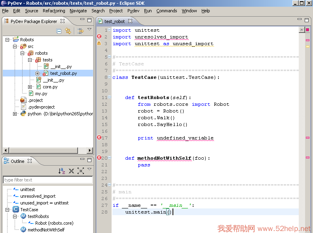Screen dimensions: 313x233
Task: Select core.py file
Action: (x=50, y=87)
